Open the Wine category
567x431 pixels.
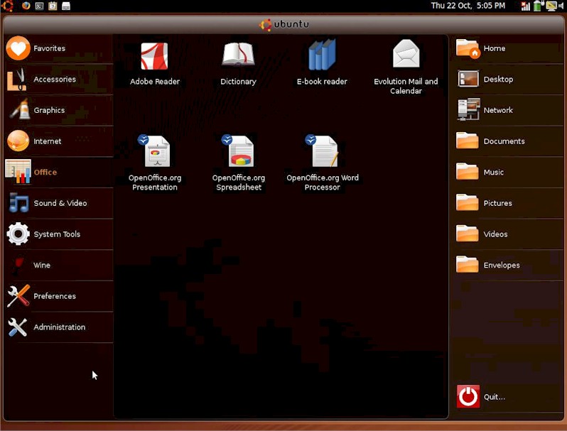[x=59, y=265]
